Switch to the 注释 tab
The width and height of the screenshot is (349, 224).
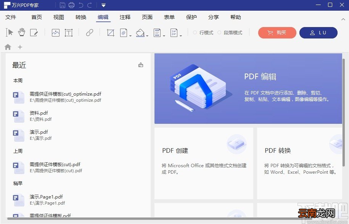[125, 17]
